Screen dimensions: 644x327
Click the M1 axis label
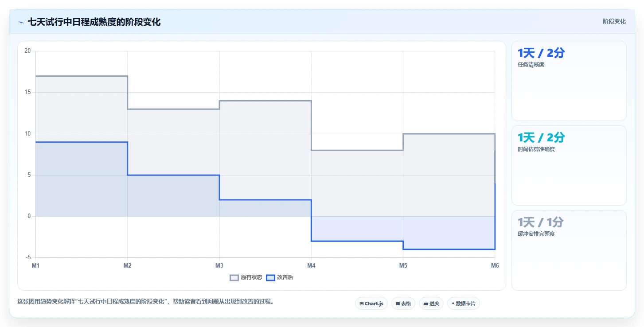tap(35, 266)
